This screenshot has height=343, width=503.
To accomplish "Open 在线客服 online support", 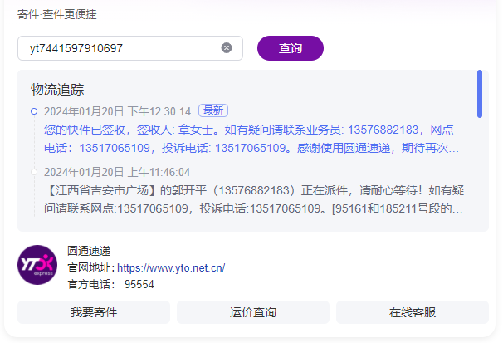I will click(413, 312).
